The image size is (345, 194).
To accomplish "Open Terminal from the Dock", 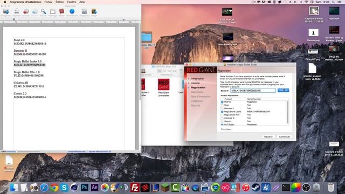I will point(286,188).
